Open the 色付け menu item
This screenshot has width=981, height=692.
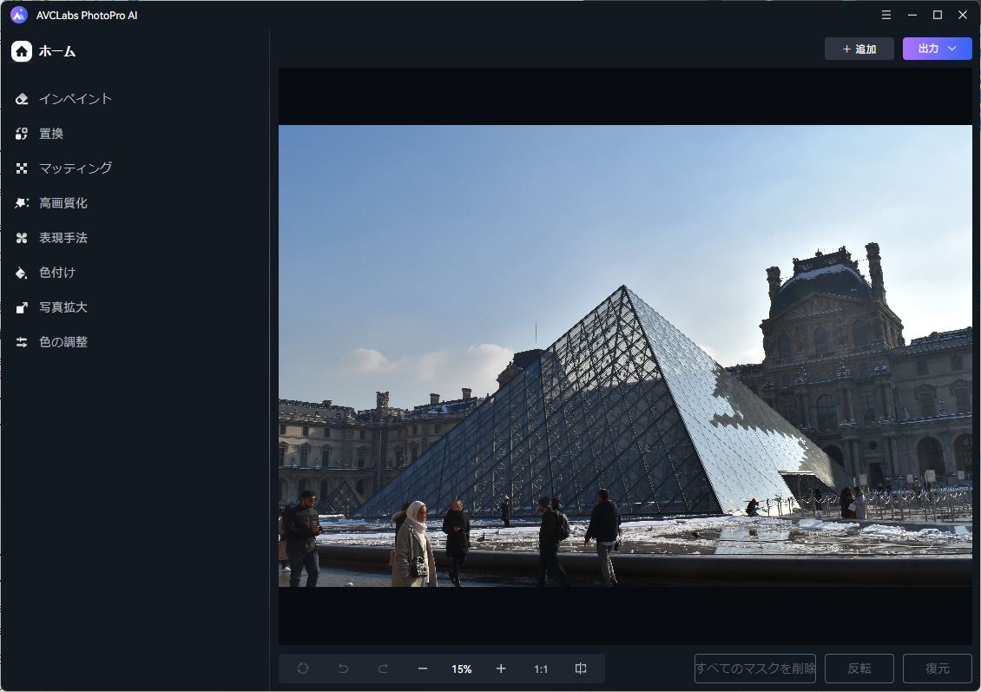point(57,273)
